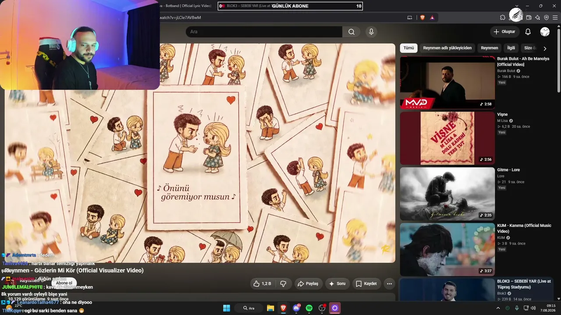Open the browser extensions puzzle icon

coord(503,17)
